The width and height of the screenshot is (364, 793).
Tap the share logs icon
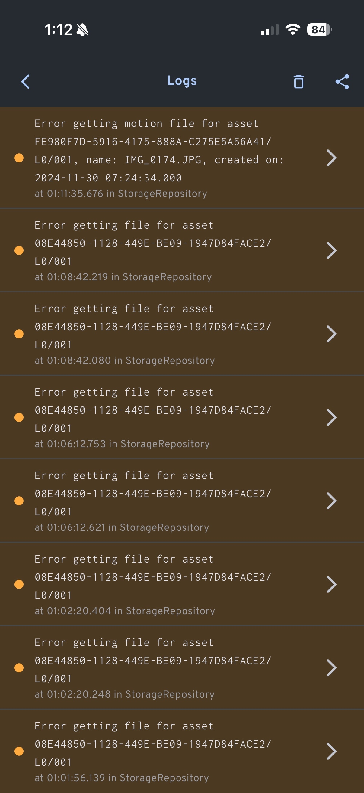tap(342, 82)
